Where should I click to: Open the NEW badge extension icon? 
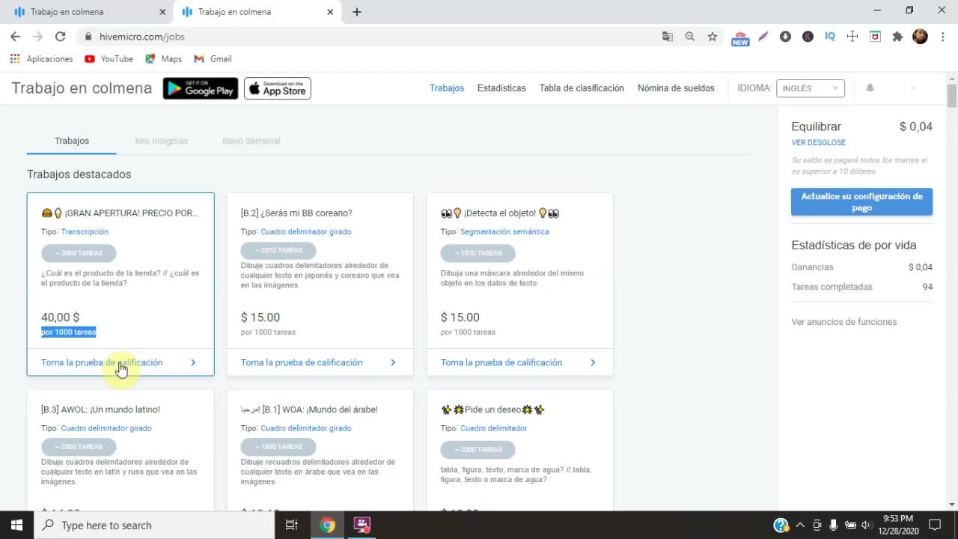[740, 37]
